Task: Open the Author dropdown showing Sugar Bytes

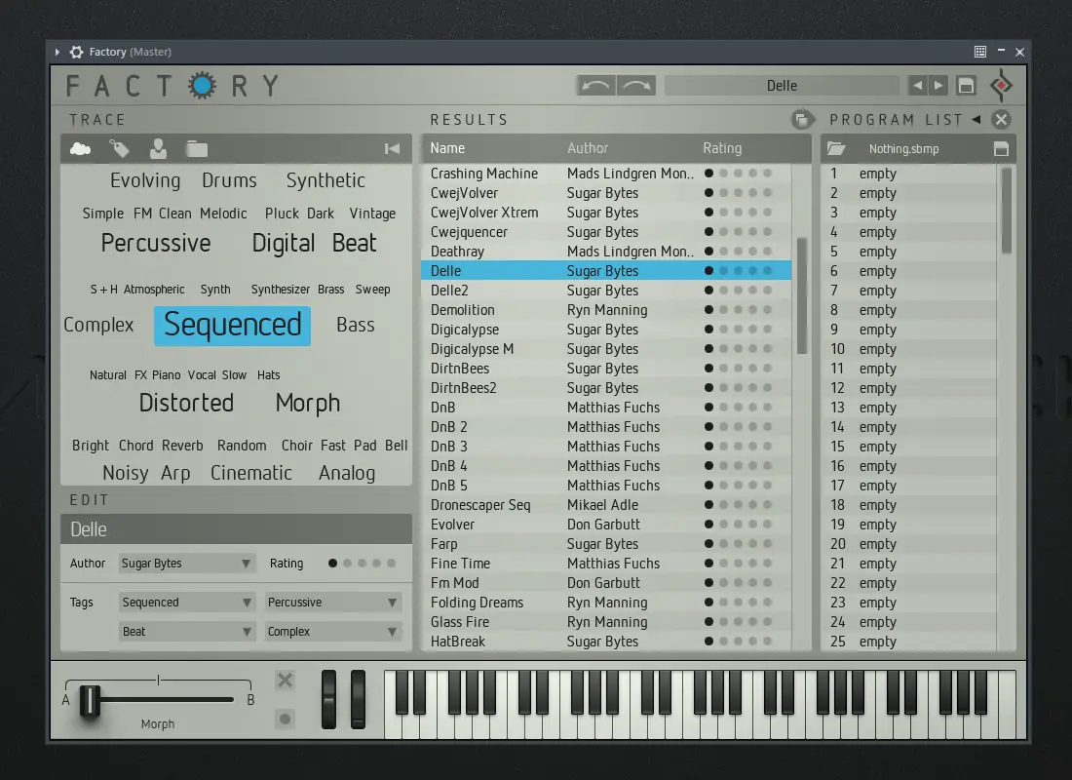Action: coord(187,564)
